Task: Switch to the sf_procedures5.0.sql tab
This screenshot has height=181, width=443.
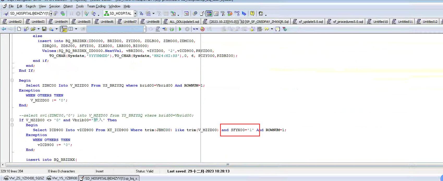Action: [x=345, y=22]
